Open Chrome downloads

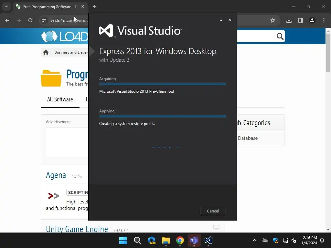(x=289, y=20)
